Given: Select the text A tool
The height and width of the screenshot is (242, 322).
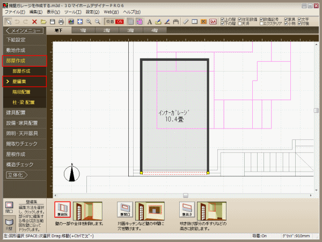Looking at the screenshot, I should [x=149, y=22].
